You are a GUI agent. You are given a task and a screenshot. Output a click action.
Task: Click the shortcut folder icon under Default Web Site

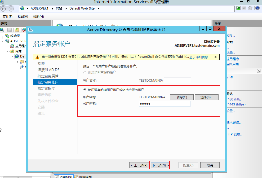click(22, 62)
